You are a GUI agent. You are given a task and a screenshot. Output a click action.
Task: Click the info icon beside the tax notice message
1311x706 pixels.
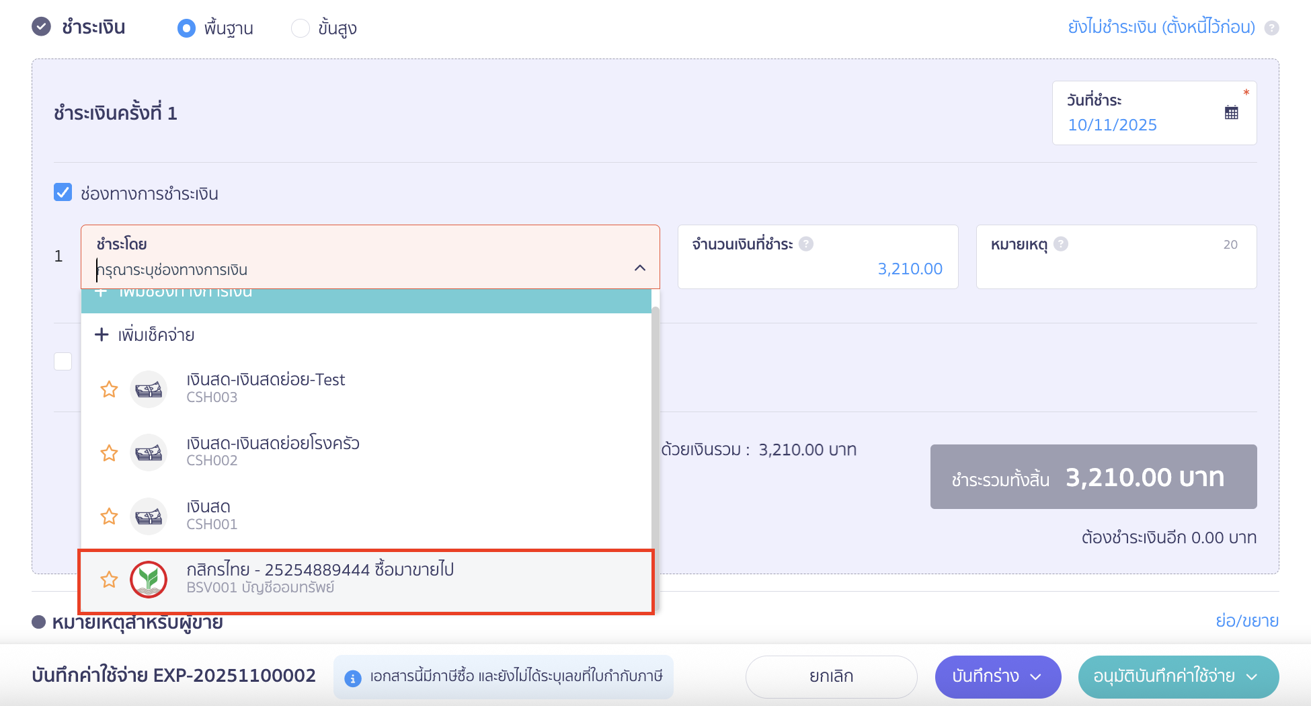pyautogui.click(x=354, y=678)
